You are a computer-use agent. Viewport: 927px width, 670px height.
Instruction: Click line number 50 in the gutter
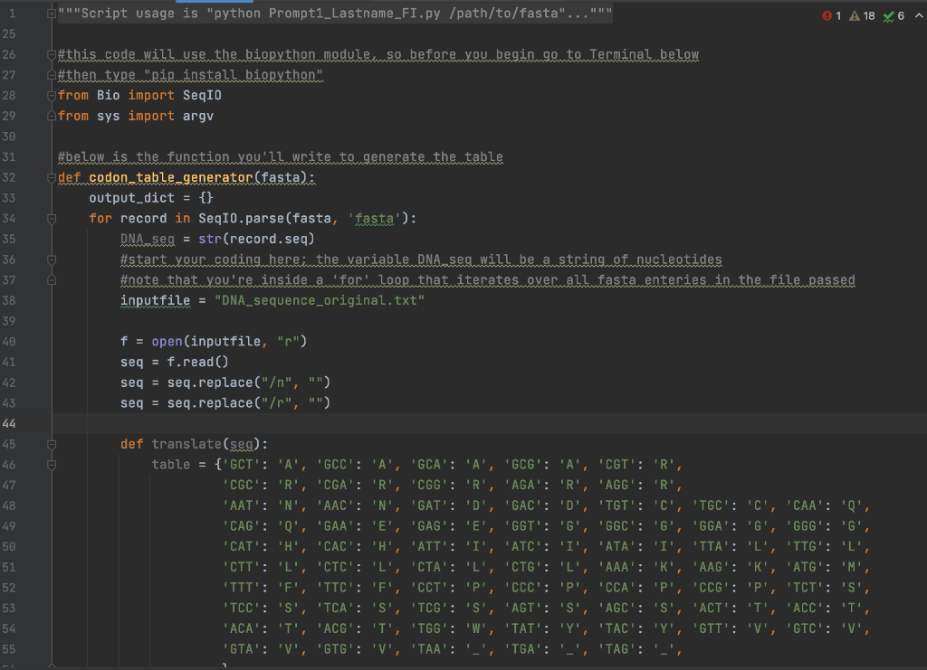[9, 547]
